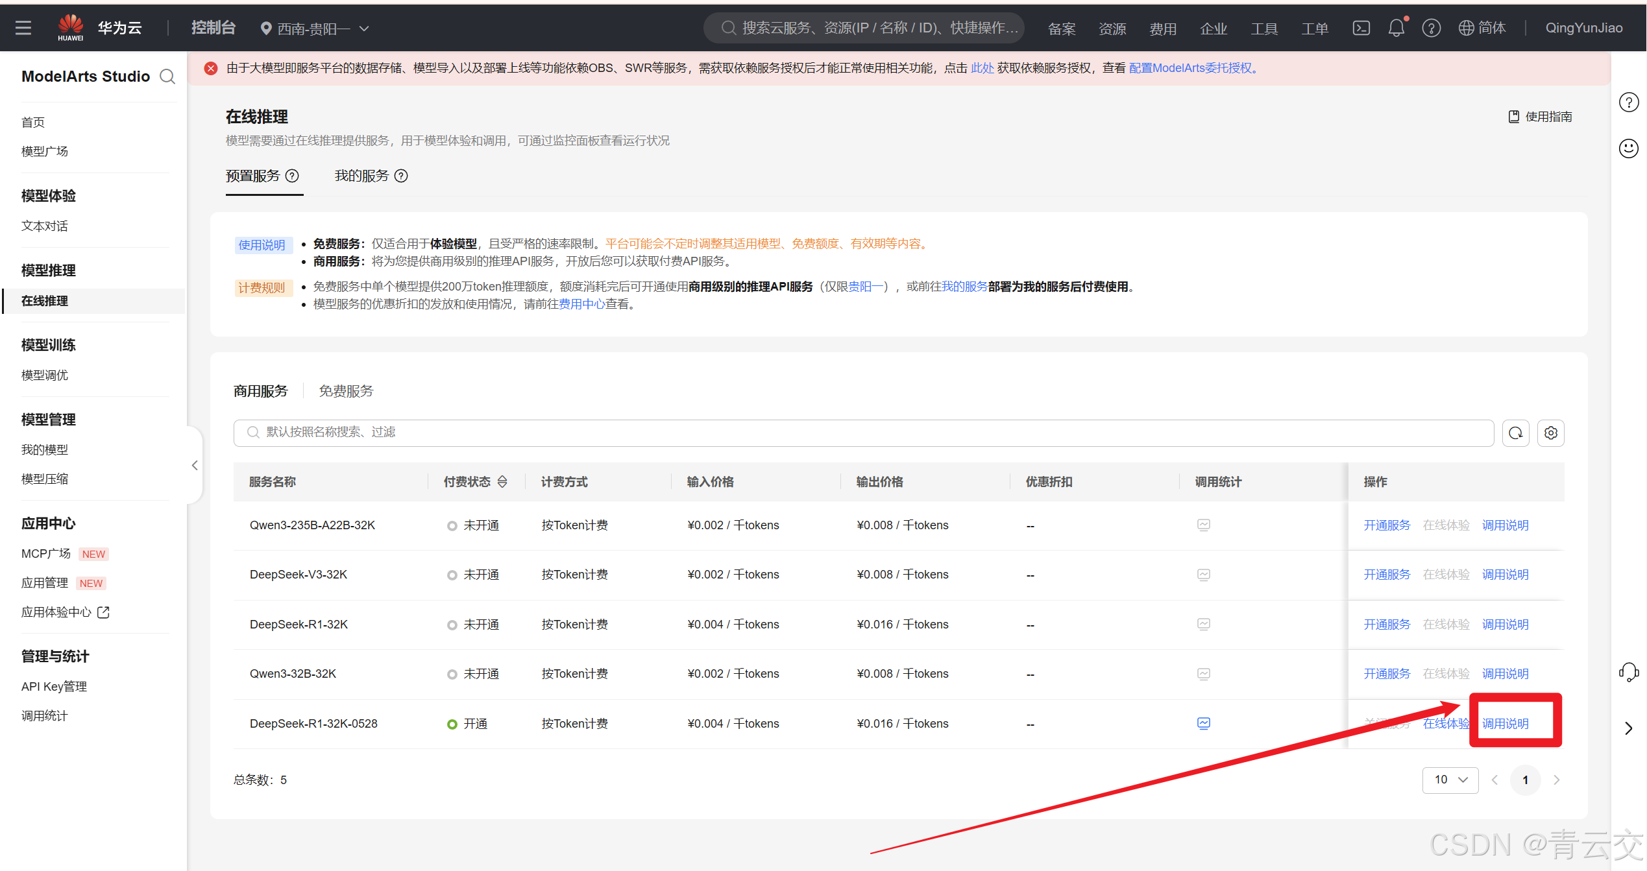Select 商用服务 sub-tab
Viewport: 1647px width, 871px height.
[260, 391]
